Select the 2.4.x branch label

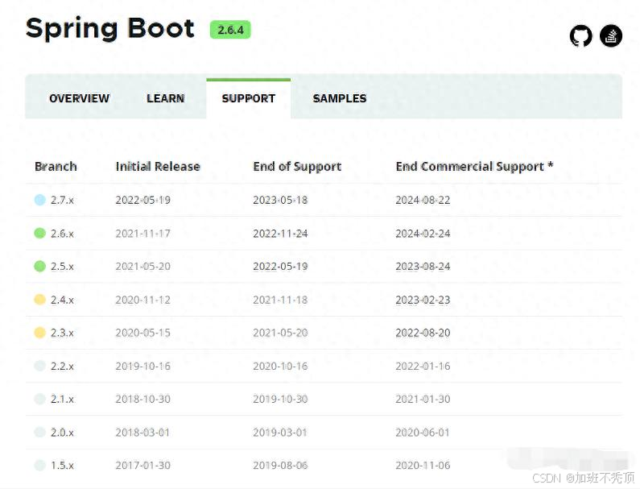(62, 300)
